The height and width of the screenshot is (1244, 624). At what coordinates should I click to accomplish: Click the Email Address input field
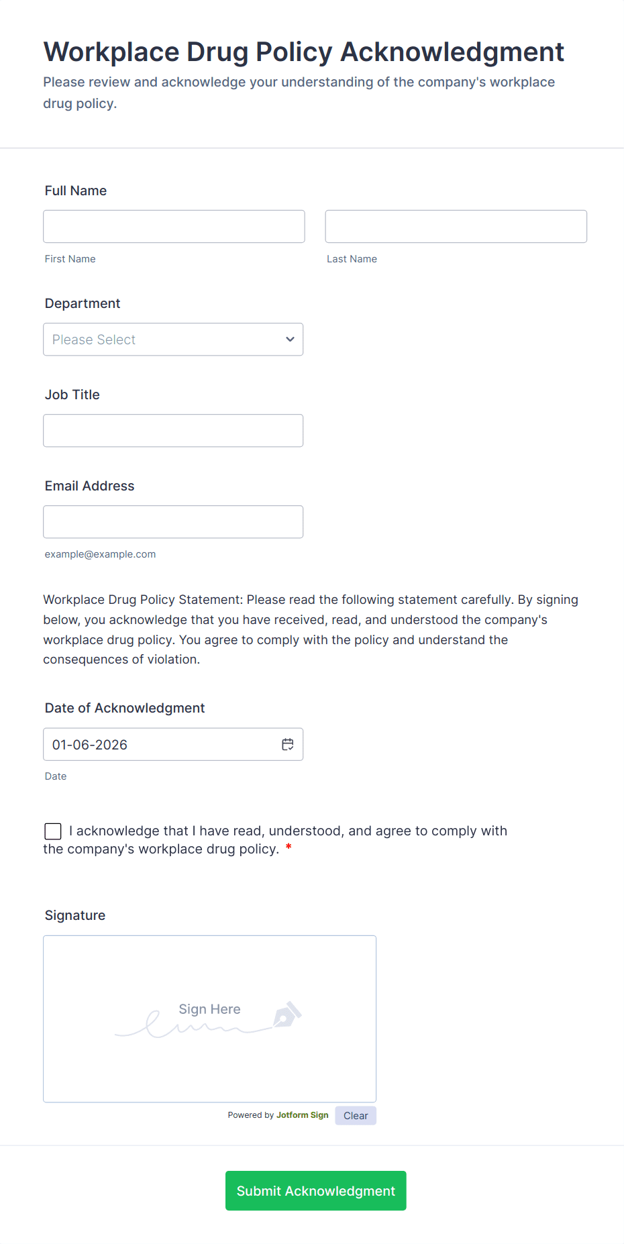tap(173, 522)
